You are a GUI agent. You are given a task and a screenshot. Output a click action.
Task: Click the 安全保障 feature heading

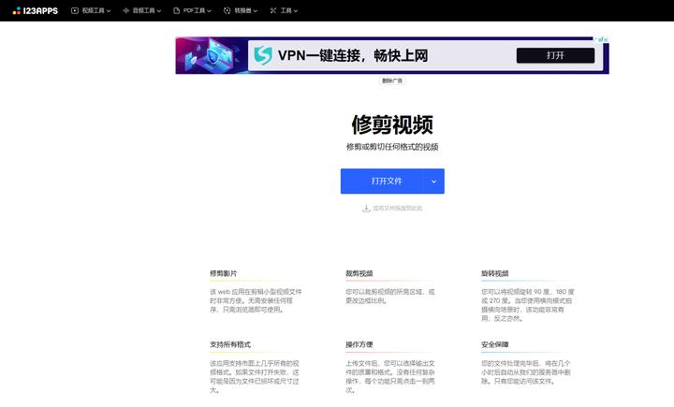pyautogui.click(x=495, y=344)
